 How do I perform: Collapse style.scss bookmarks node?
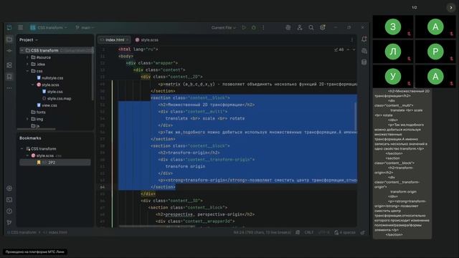pyautogui.click(x=27, y=156)
